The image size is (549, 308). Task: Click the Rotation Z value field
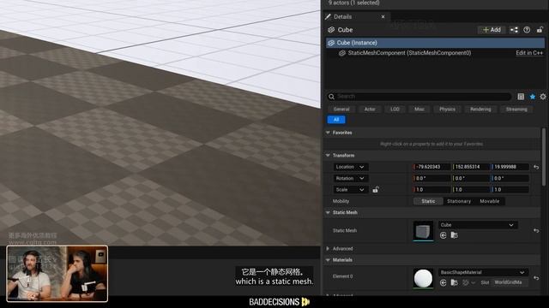point(510,179)
